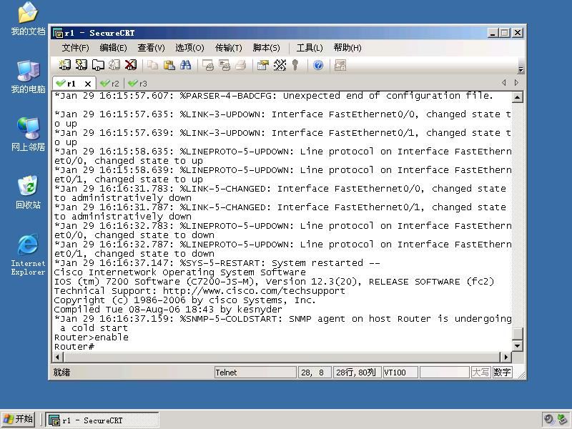Click the Print Selection toolbar icon
The height and width of the screenshot is (429, 572).
[225, 65]
